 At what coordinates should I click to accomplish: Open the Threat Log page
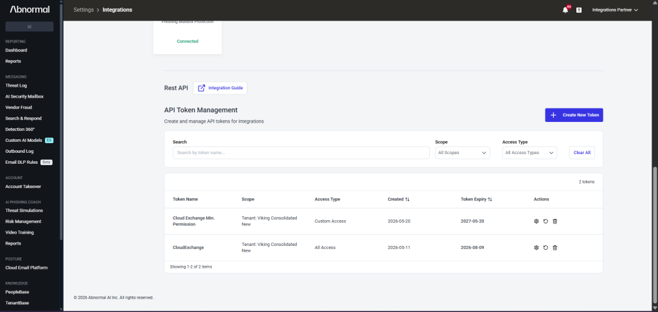pos(16,85)
